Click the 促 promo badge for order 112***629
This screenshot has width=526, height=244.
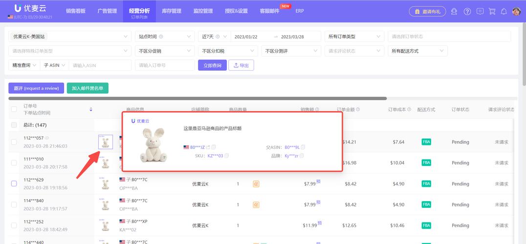[x=256, y=184]
